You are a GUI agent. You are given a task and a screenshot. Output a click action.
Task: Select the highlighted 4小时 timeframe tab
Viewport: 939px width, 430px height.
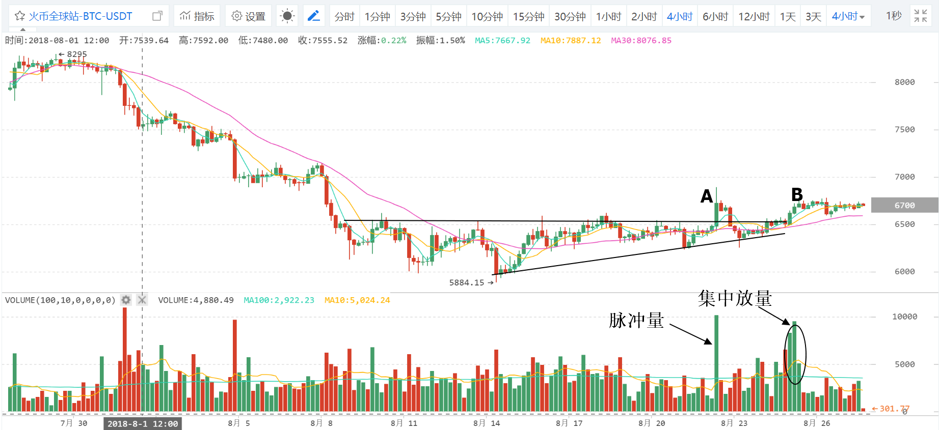[x=680, y=16]
